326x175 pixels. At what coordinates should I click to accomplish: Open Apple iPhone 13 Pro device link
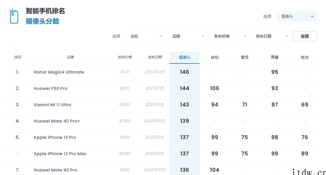click(55, 137)
